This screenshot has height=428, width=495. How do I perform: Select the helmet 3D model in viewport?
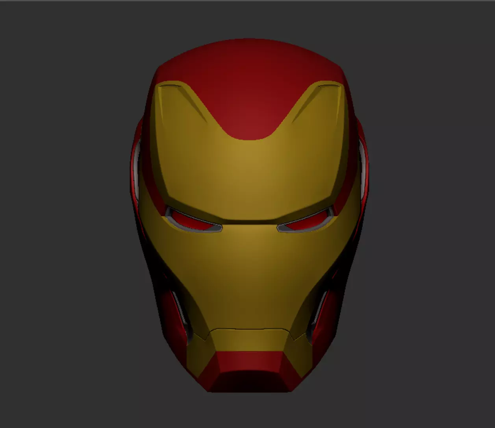(x=249, y=215)
